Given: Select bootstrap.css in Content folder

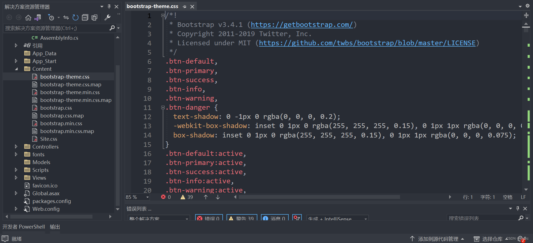Looking at the screenshot, I should click(x=56, y=108).
